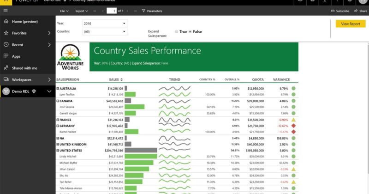Expand the Workspaces flyout chevron
Screen dimensions: 369x194
click(49, 79)
